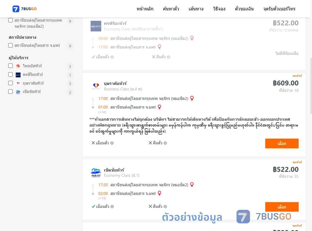The height and width of the screenshot is (231, 312).
Task: Click Business Class (ม.4 พ) label
Action: click(123, 89)
